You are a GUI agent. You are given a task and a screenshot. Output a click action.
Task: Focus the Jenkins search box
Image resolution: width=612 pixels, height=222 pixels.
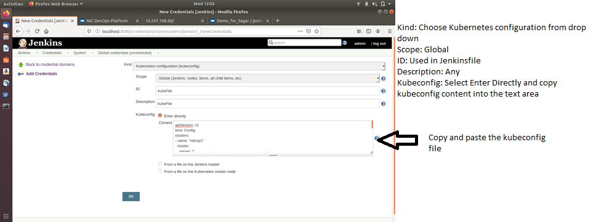point(304,42)
